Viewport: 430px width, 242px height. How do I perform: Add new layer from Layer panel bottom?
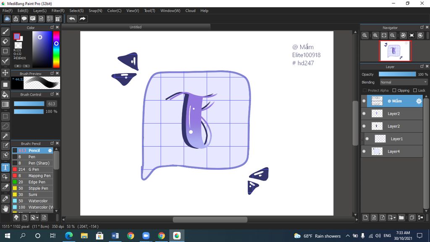(365, 218)
